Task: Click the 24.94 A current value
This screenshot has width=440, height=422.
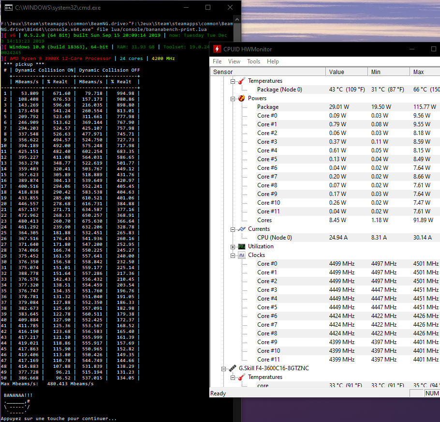Action: [338, 238]
